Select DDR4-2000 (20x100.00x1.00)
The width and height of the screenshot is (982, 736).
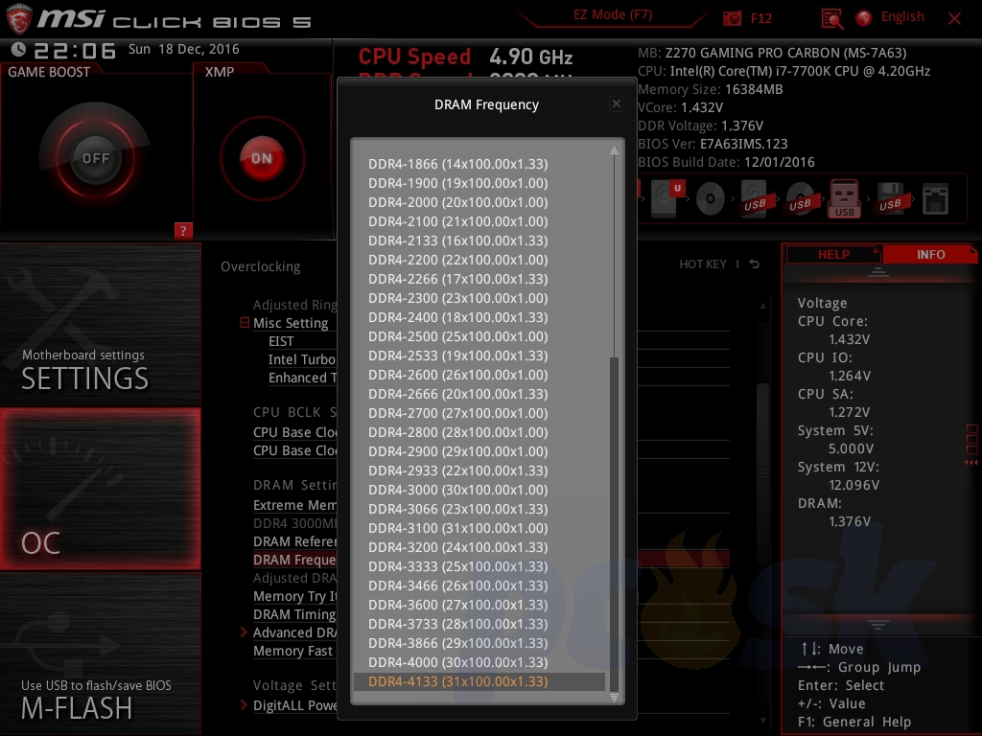(x=479, y=202)
